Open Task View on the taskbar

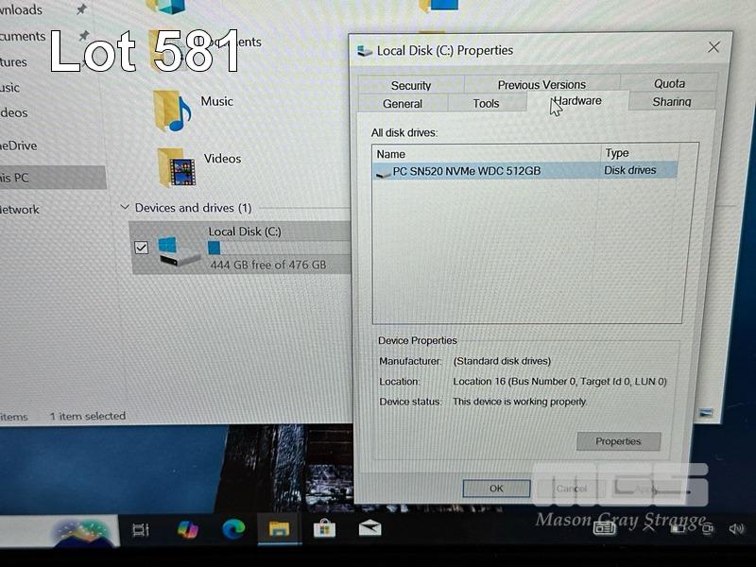pos(141,530)
